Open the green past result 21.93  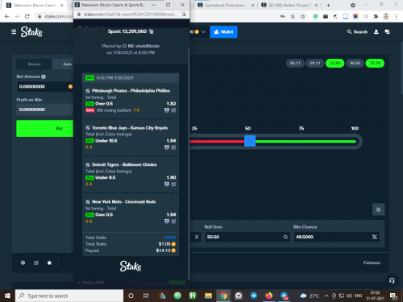coord(335,63)
